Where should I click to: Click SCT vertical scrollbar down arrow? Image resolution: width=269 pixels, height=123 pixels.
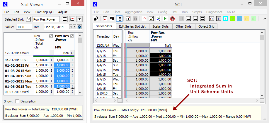[262, 95]
